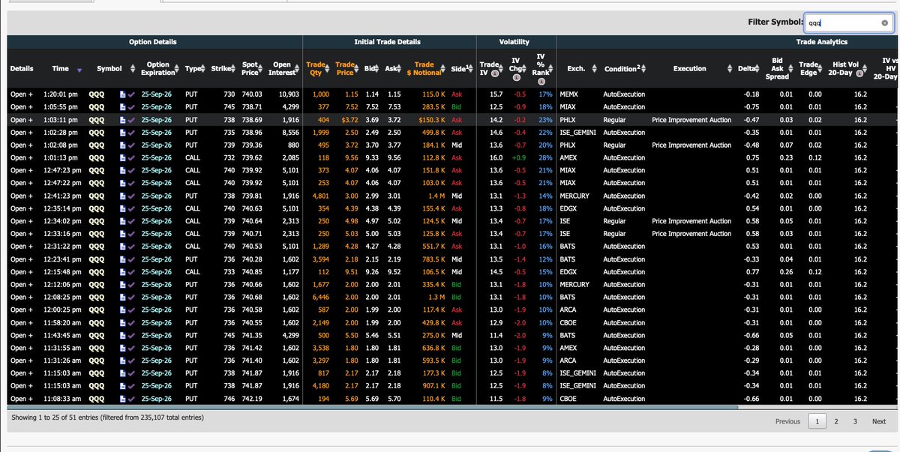This screenshot has width=900, height=452.
Task: Click the checkmark icon in the 12:47:23 pm row
Action: (132, 170)
